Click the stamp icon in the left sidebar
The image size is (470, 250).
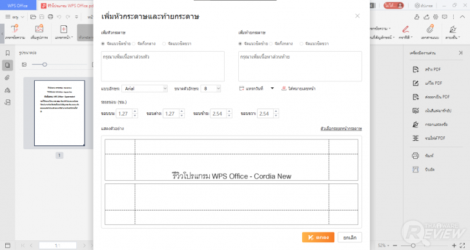pyautogui.click(x=8, y=90)
